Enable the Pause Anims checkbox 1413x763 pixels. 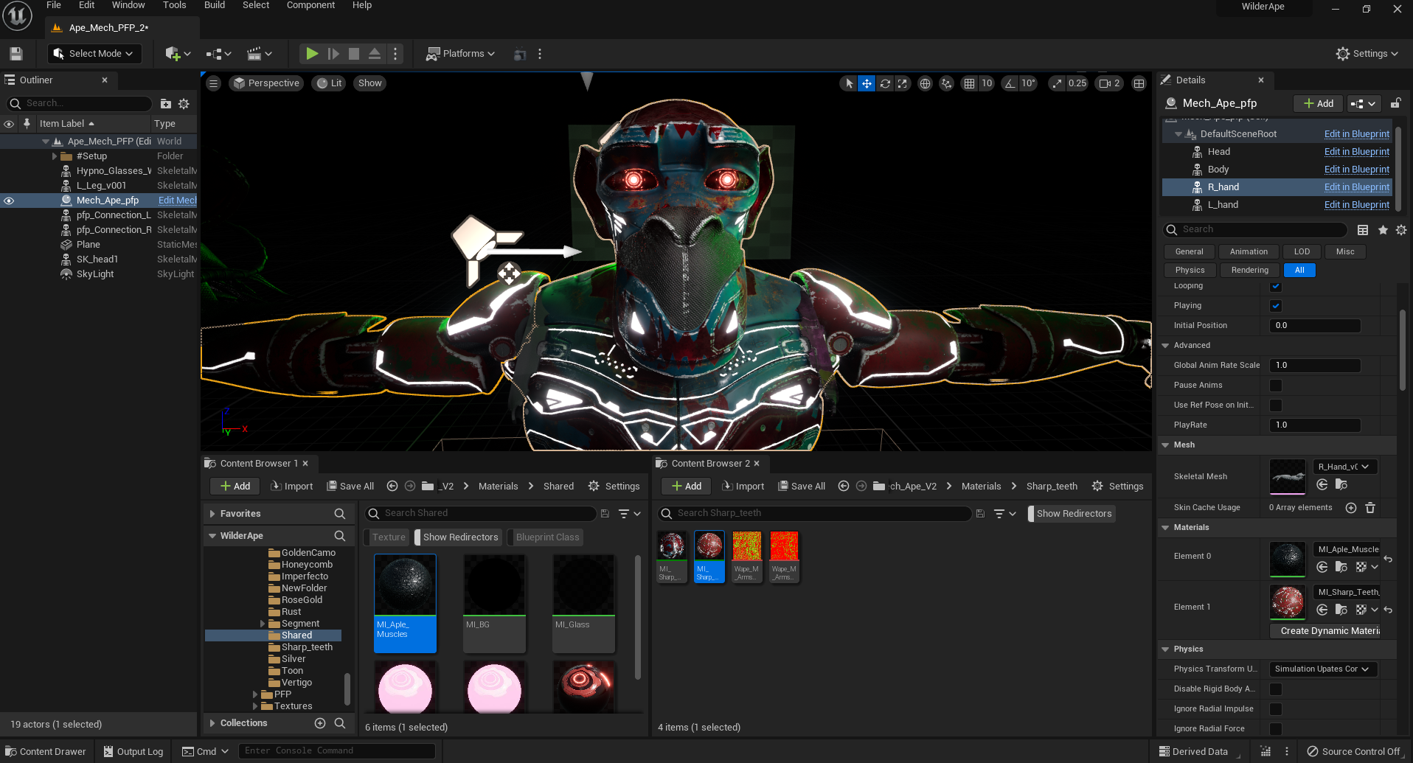[1276, 386]
